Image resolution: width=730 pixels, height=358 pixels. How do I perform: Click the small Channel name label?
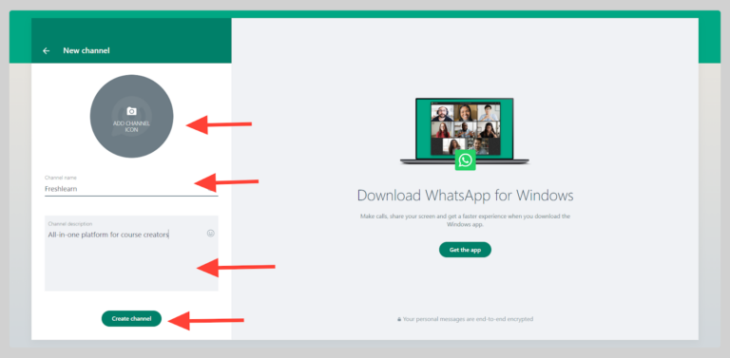(x=61, y=178)
